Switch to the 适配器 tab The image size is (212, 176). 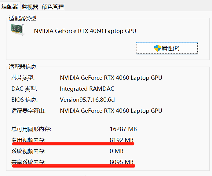[10, 6]
